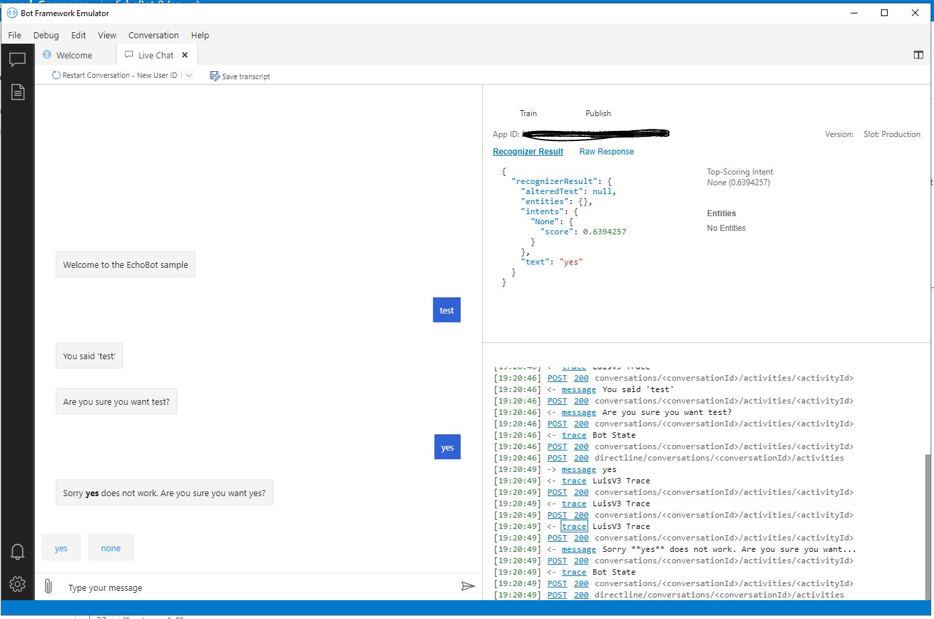The width and height of the screenshot is (934, 619).
Task: Send a message with the send arrow icon
Action: (469, 585)
